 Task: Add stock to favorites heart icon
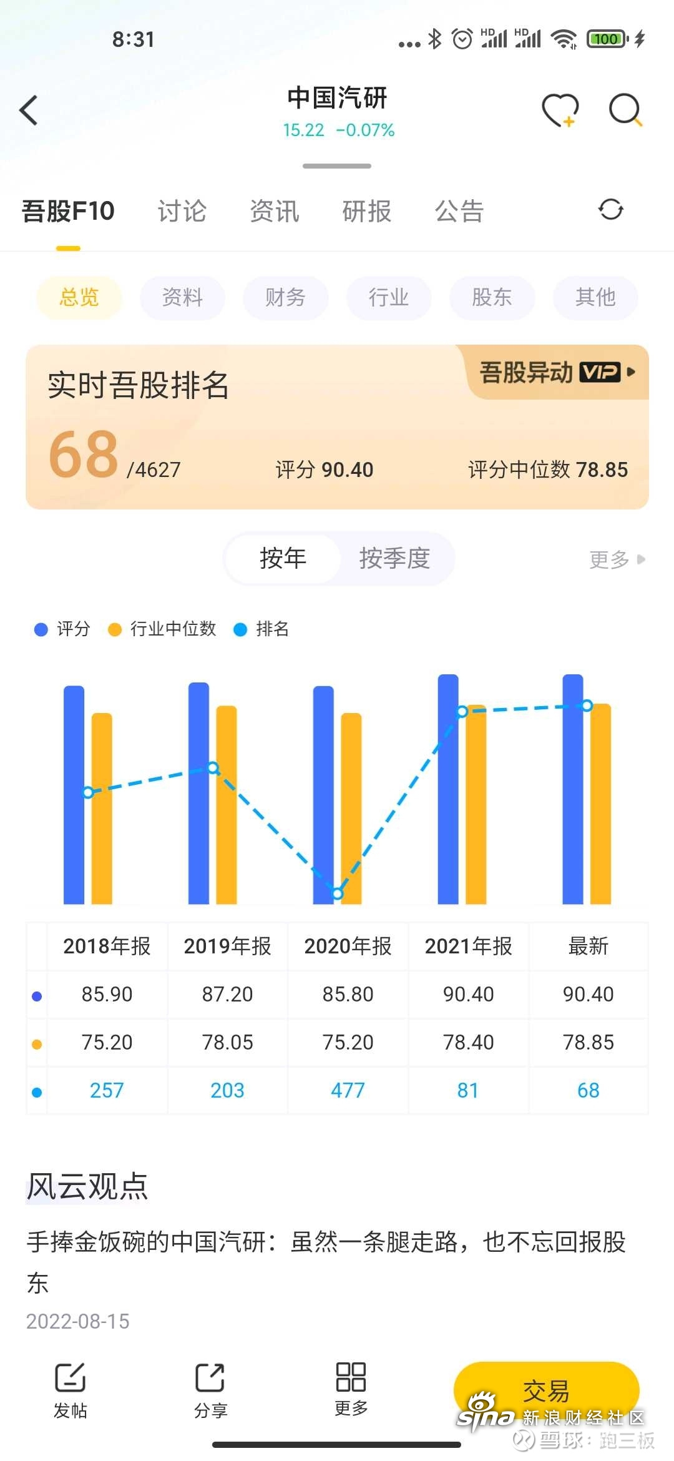(560, 111)
